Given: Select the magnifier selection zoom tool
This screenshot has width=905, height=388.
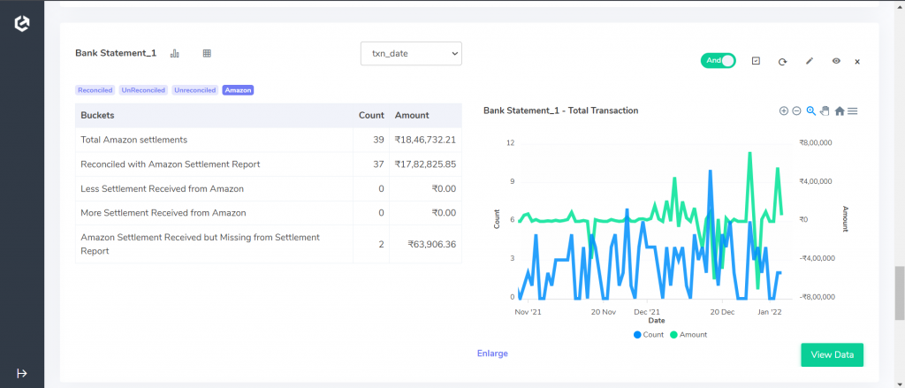Looking at the screenshot, I should pos(811,110).
